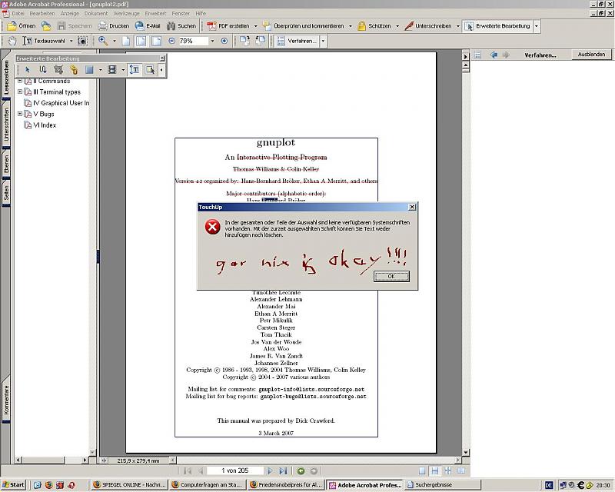Screen dimensions: 615x492
Task: Open the Datei menu
Action: point(18,13)
